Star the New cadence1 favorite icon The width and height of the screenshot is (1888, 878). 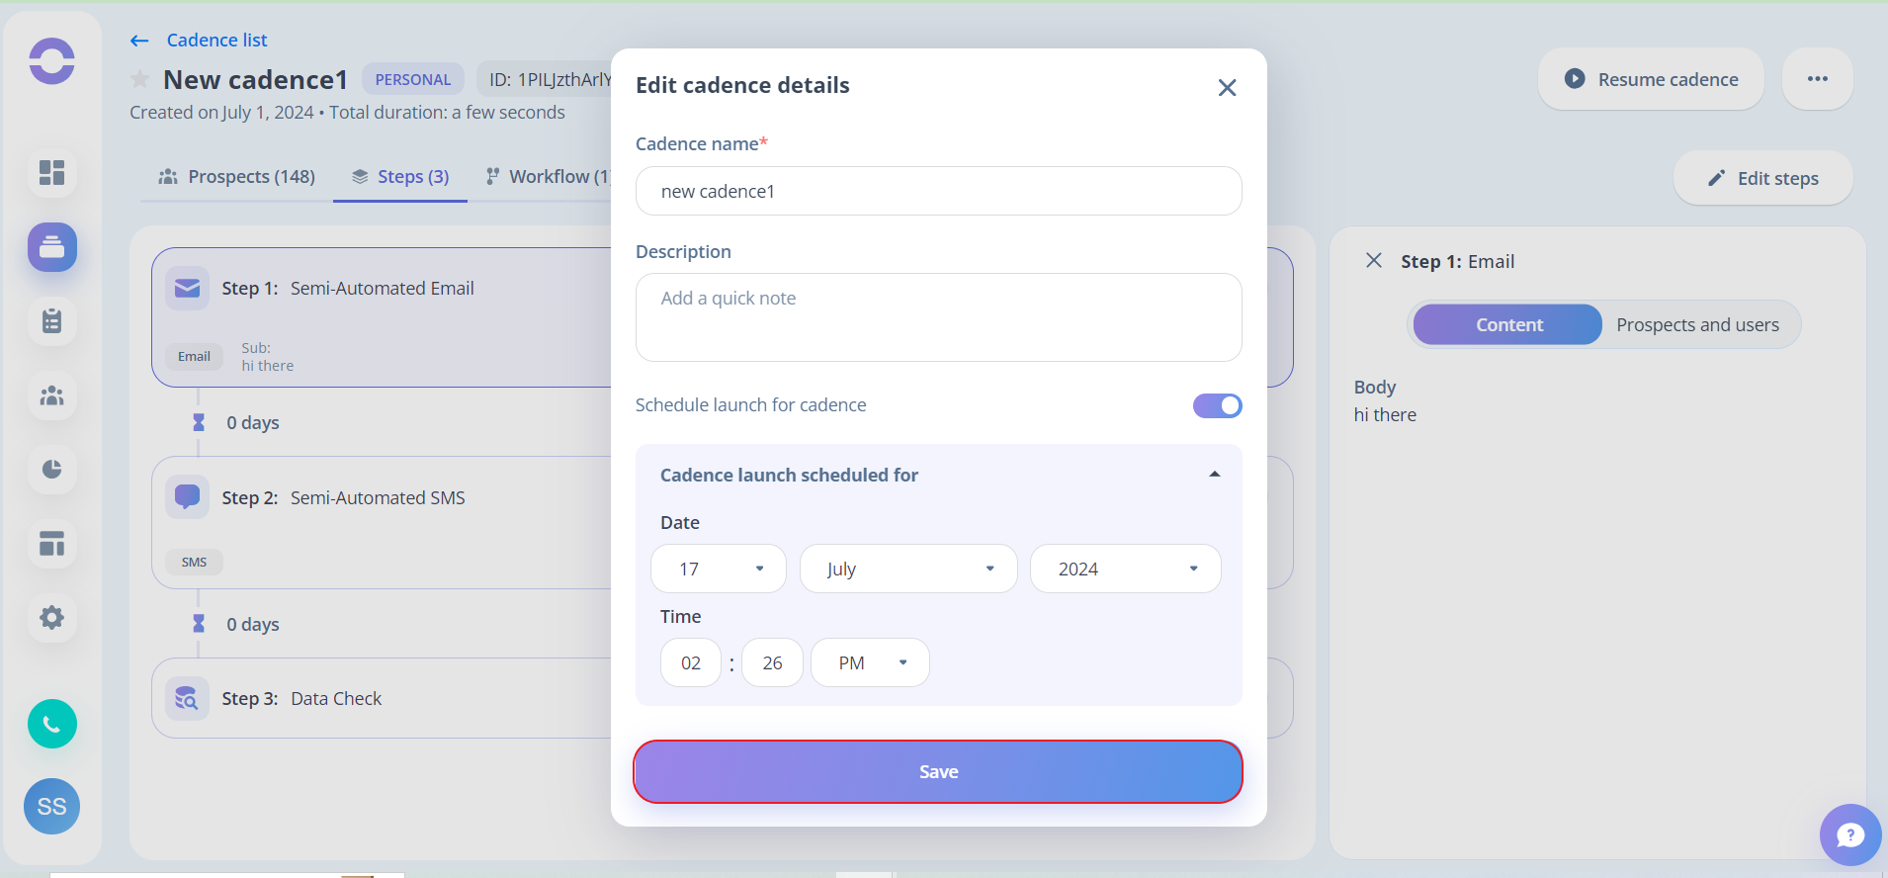click(140, 79)
